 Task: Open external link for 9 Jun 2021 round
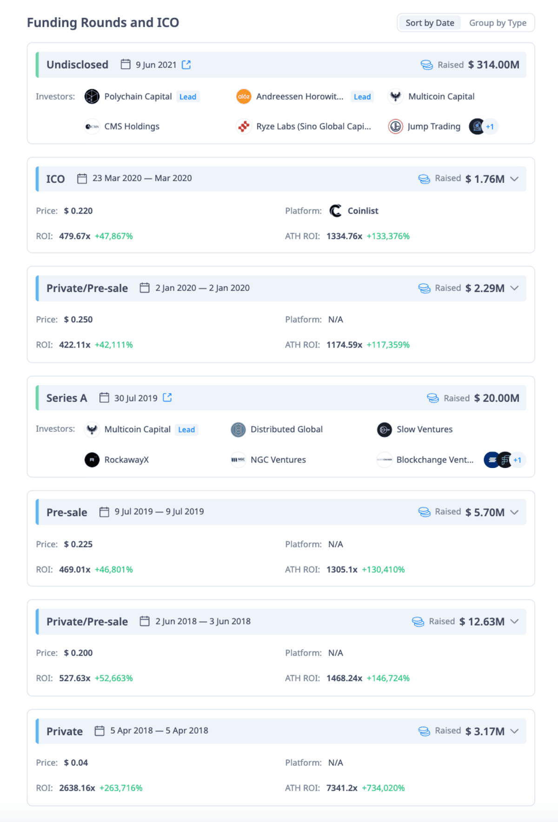pyautogui.click(x=186, y=65)
